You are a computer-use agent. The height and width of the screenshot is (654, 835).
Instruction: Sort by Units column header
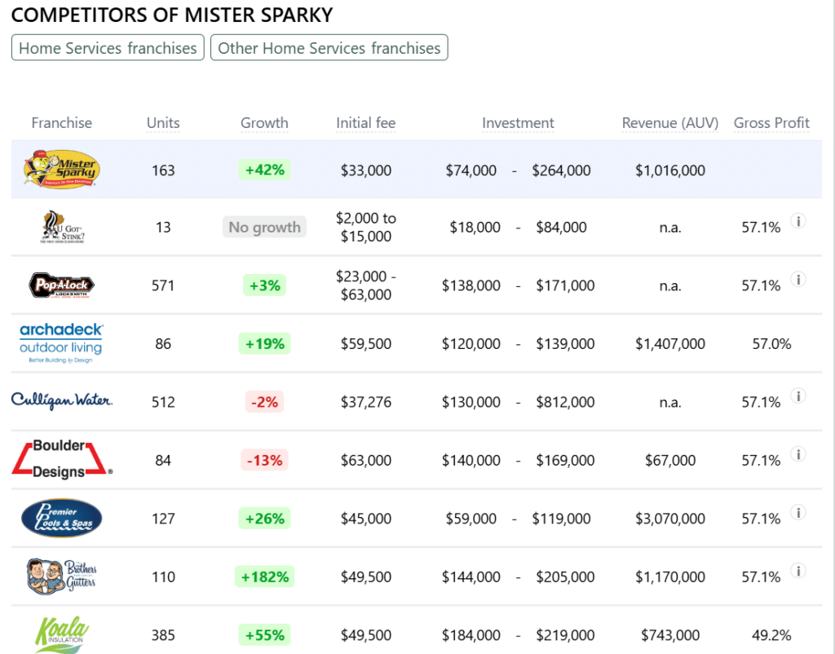point(163,123)
